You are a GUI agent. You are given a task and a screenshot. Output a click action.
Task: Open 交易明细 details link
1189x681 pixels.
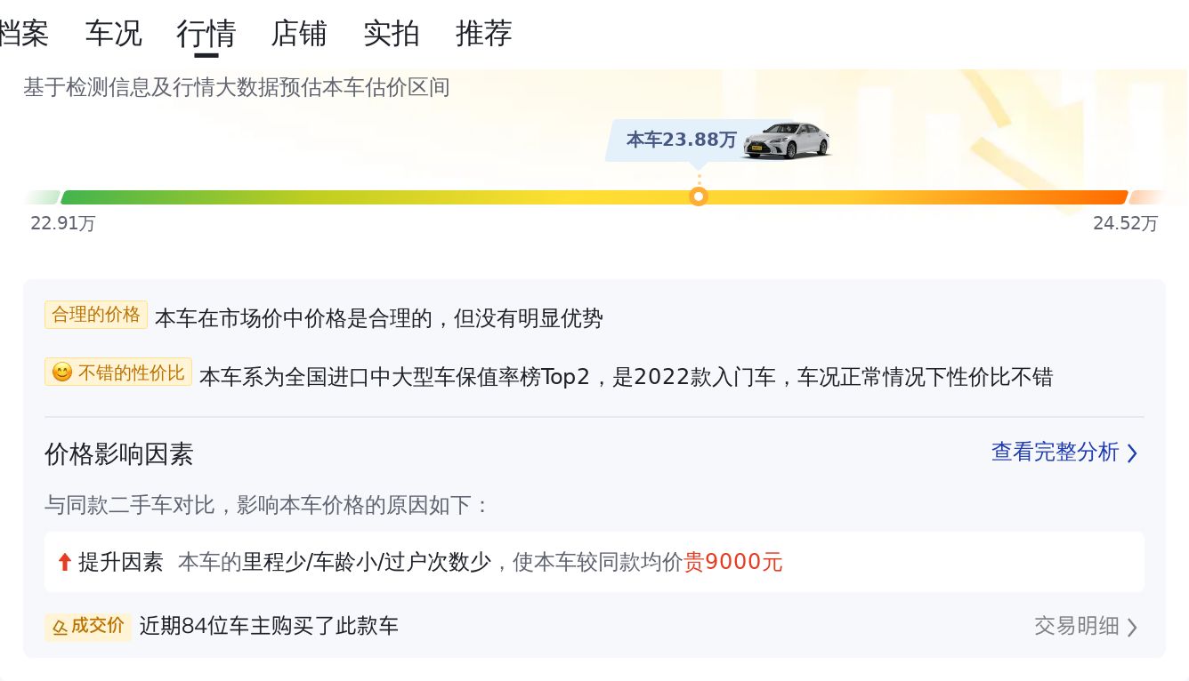pos(1076,626)
